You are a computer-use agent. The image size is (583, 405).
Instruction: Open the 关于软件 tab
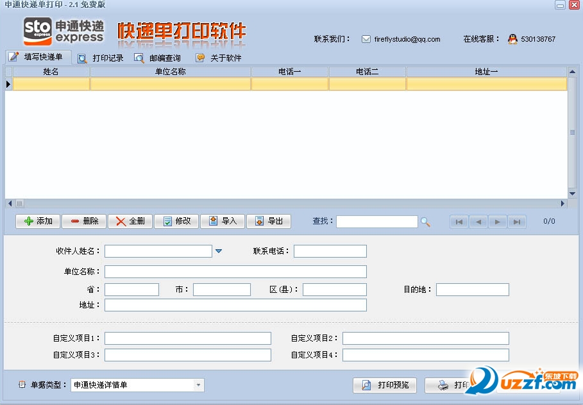click(x=219, y=58)
